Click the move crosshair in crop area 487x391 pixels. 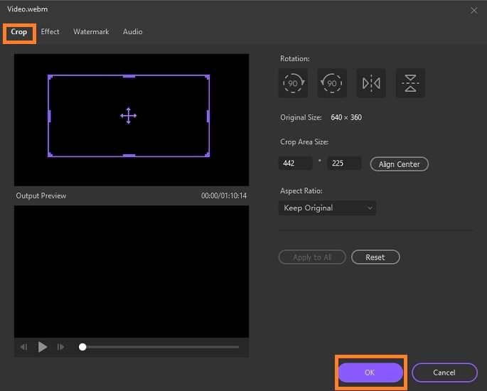tap(128, 116)
